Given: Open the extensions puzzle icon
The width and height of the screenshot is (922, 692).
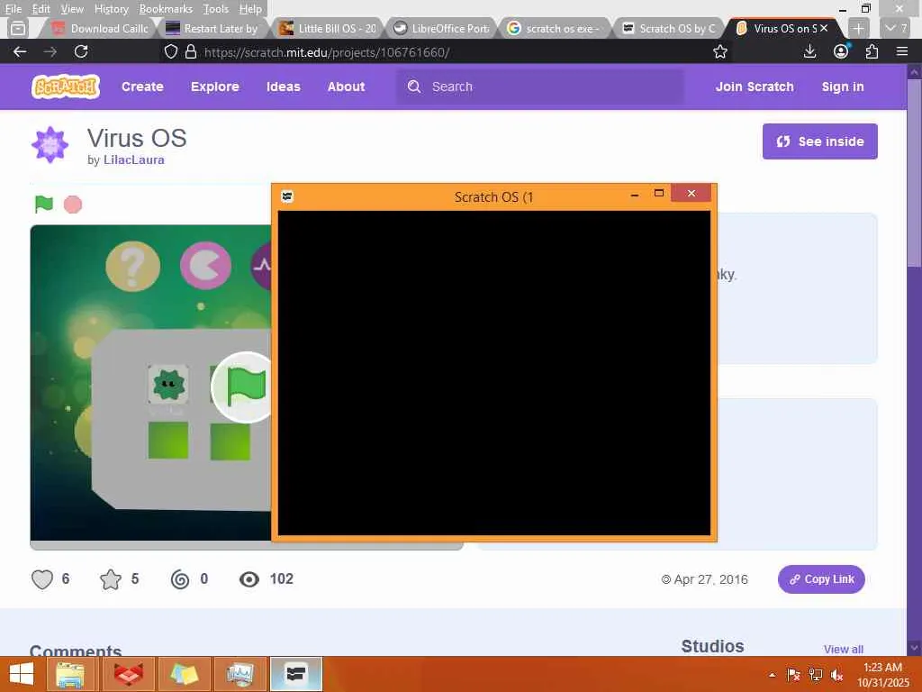Looking at the screenshot, I should [872, 51].
